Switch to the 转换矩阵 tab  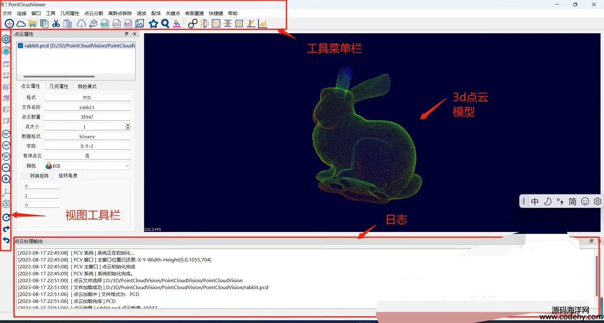point(39,176)
